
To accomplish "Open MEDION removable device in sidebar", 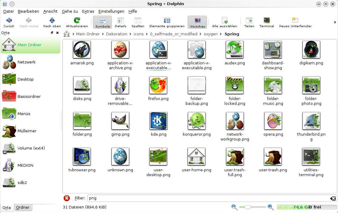I will point(30,165).
